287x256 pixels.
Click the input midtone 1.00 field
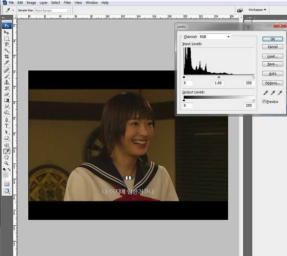click(x=218, y=83)
